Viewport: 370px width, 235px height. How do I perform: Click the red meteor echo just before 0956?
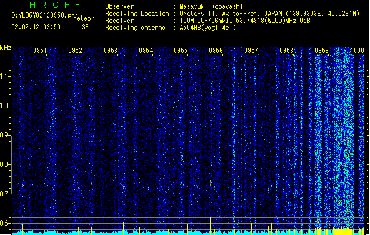211,183
